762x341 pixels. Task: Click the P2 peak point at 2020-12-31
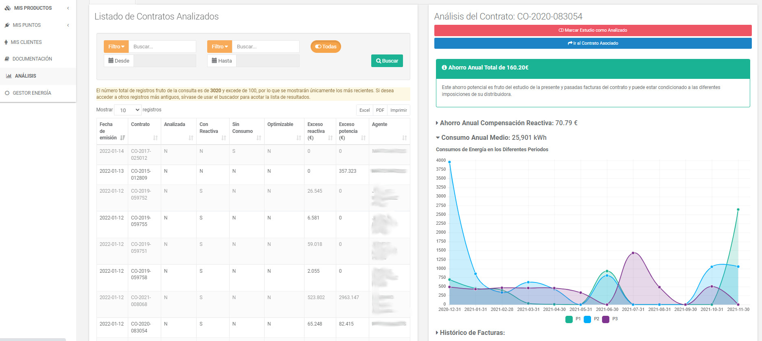click(449, 162)
